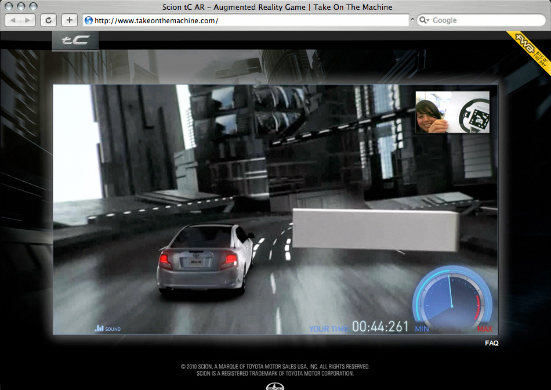
Task: Open the FAQ link
Action: point(491,343)
